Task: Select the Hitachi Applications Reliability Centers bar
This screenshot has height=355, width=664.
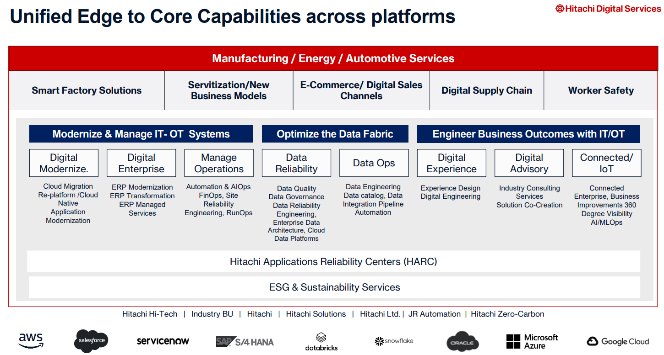Action: click(333, 262)
